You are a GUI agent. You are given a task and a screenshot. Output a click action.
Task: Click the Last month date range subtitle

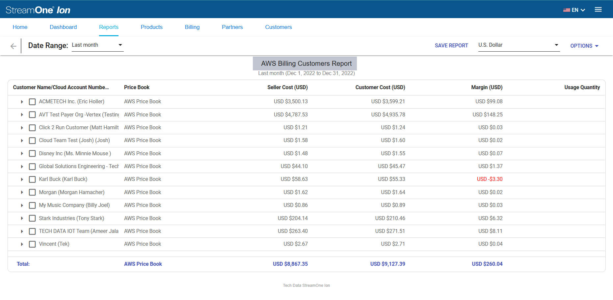click(306, 73)
